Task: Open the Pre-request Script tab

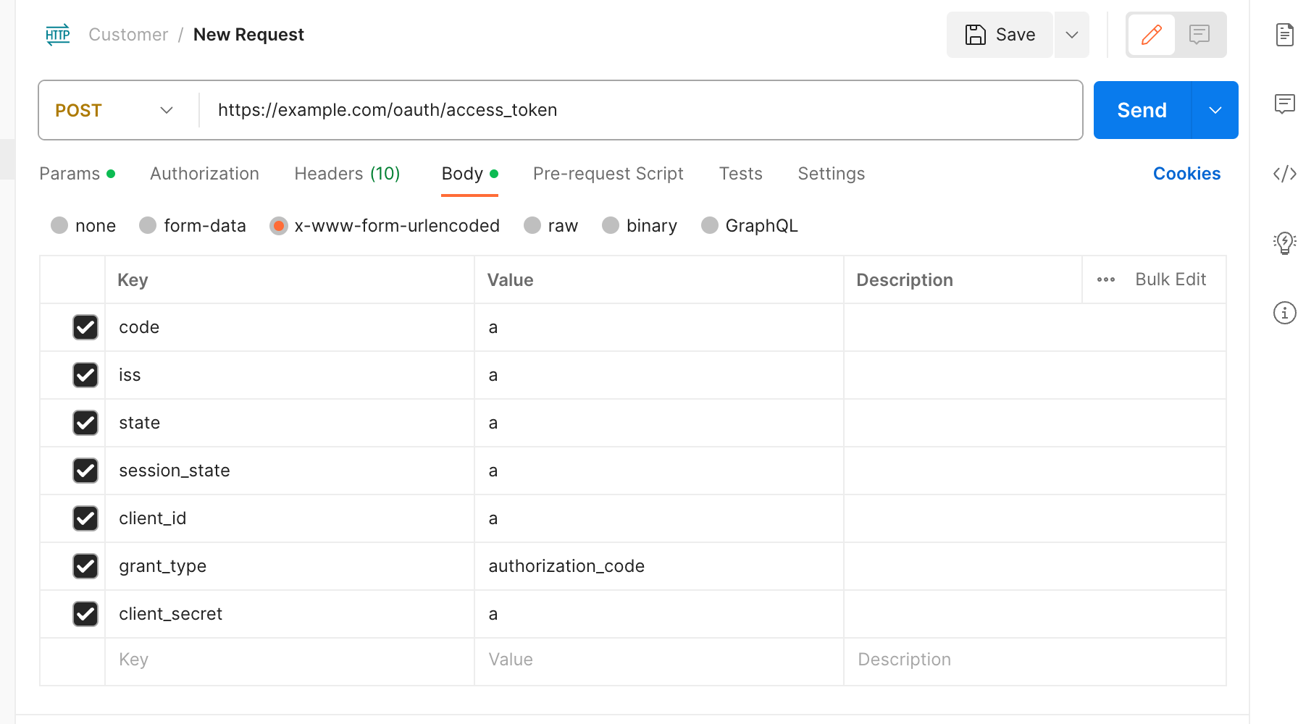Action: tap(608, 174)
